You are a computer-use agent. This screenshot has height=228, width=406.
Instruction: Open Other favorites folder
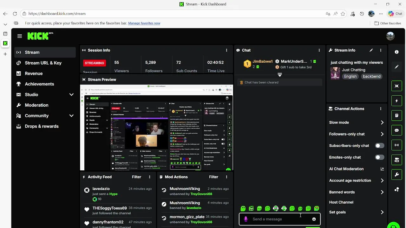(x=388, y=23)
